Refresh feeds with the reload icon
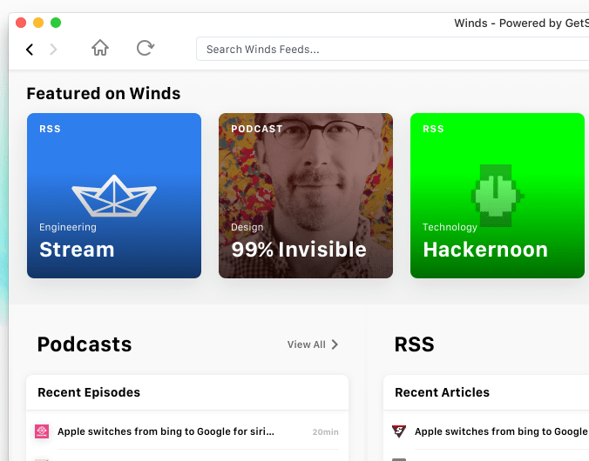The image size is (589, 461). (146, 48)
